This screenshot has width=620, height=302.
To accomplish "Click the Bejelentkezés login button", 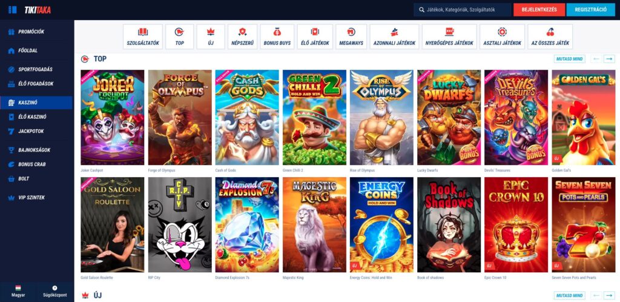I will click(x=539, y=10).
